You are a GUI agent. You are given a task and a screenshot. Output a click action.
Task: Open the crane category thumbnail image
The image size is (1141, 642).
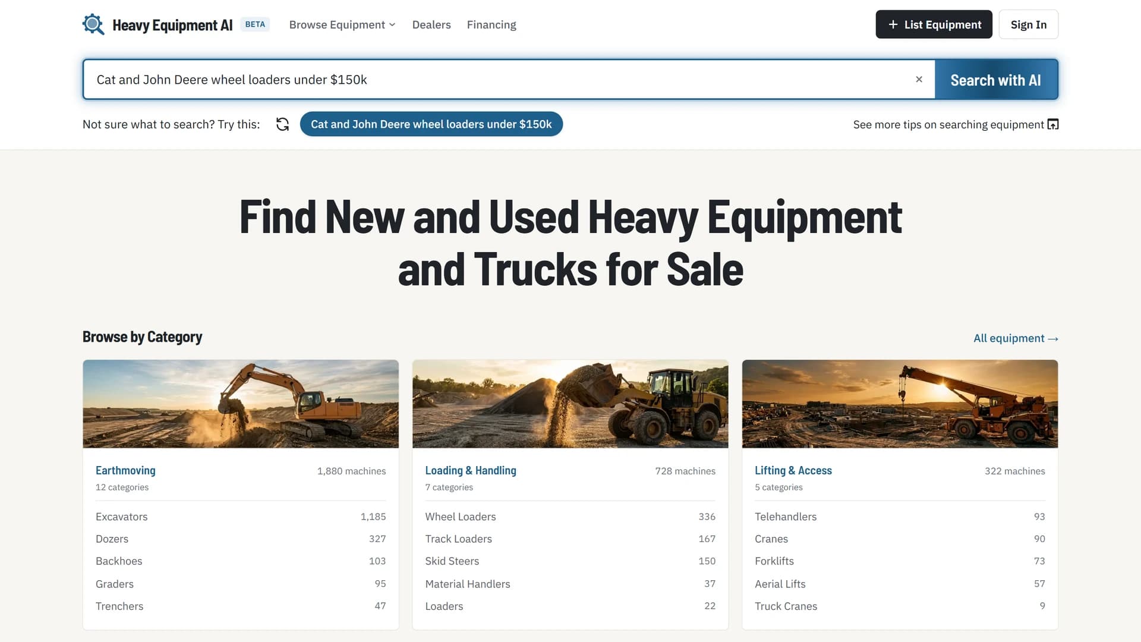pos(900,404)
